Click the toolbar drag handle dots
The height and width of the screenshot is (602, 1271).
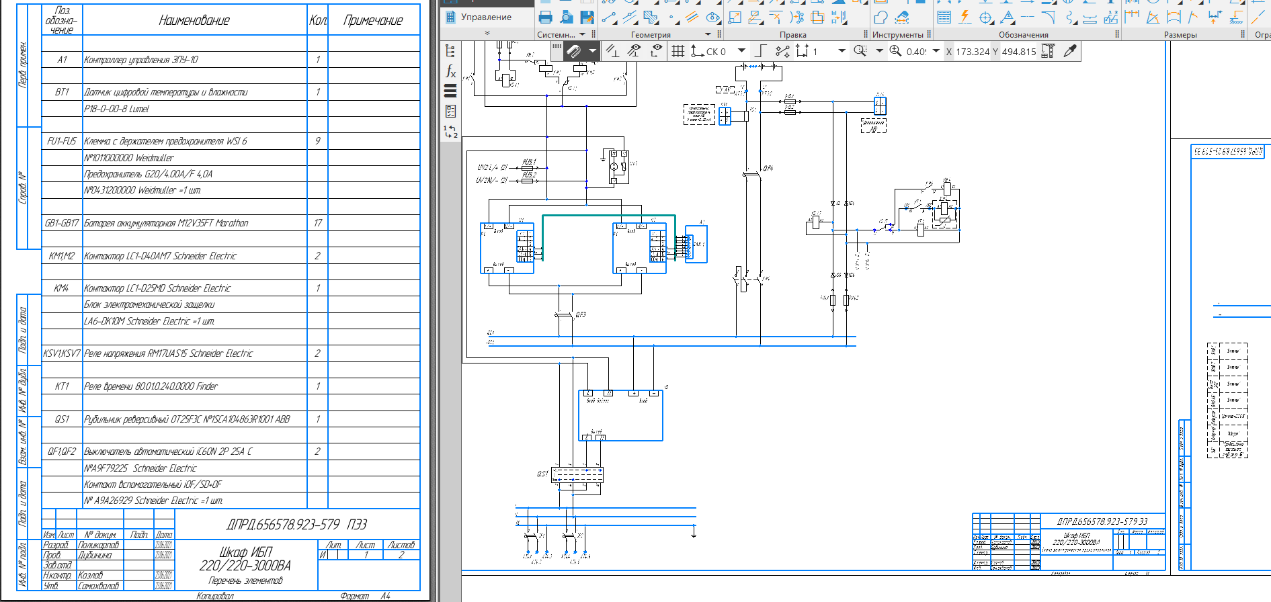tap(557, 46)
